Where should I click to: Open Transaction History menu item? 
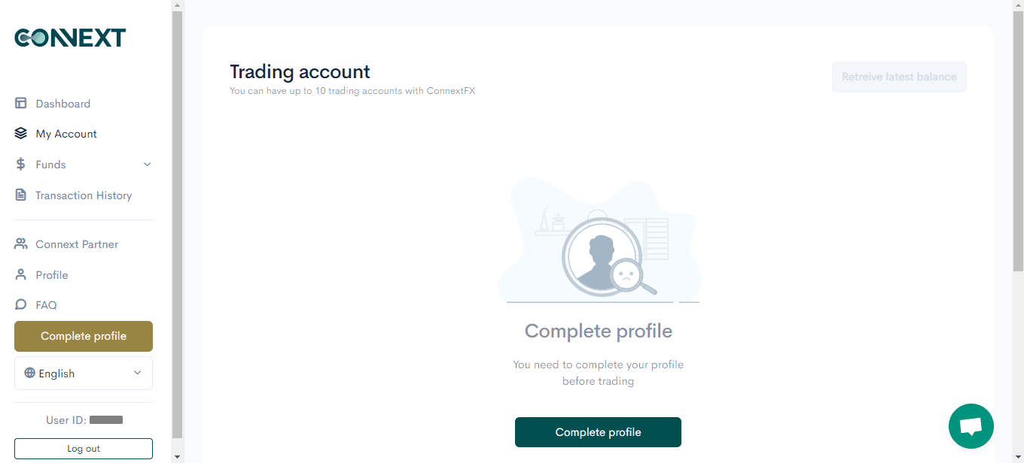(x=84, y=195)
